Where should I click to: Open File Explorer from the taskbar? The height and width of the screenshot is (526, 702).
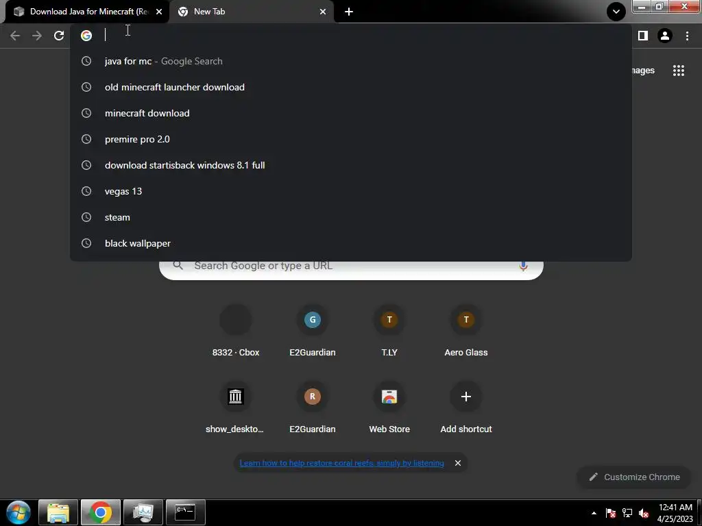[x=58, y=512]
